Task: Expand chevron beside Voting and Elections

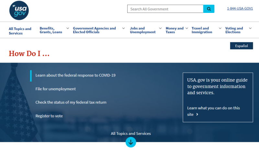Action: click(x=250, y=28)
